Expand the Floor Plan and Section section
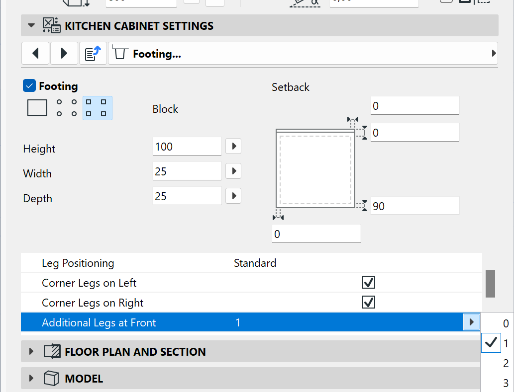514x392 pixels. coord(31,351)
